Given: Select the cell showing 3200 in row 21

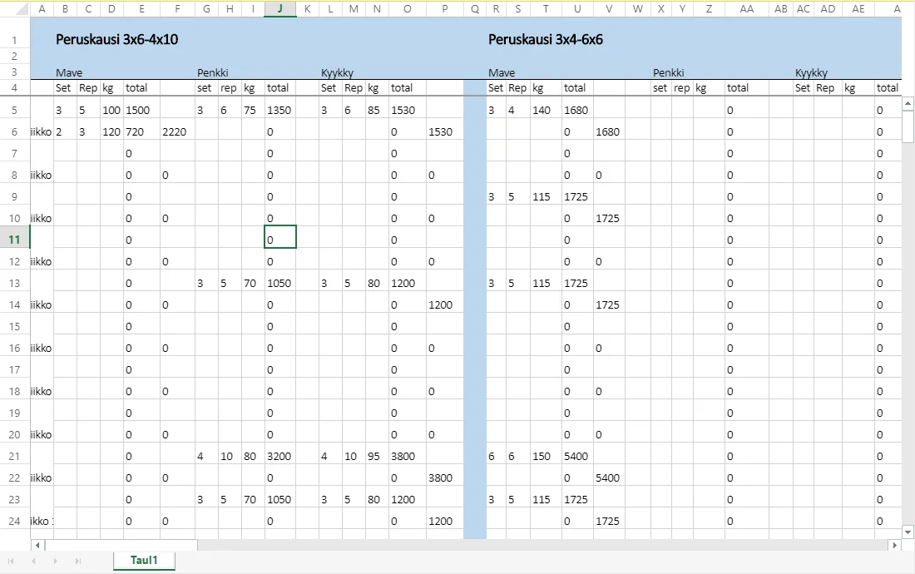Looking at the screenshot, I should [x=280, y=456].
